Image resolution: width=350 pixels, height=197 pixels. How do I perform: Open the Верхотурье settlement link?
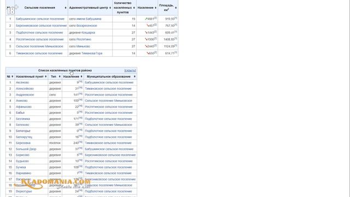click(x=24, y=192)
